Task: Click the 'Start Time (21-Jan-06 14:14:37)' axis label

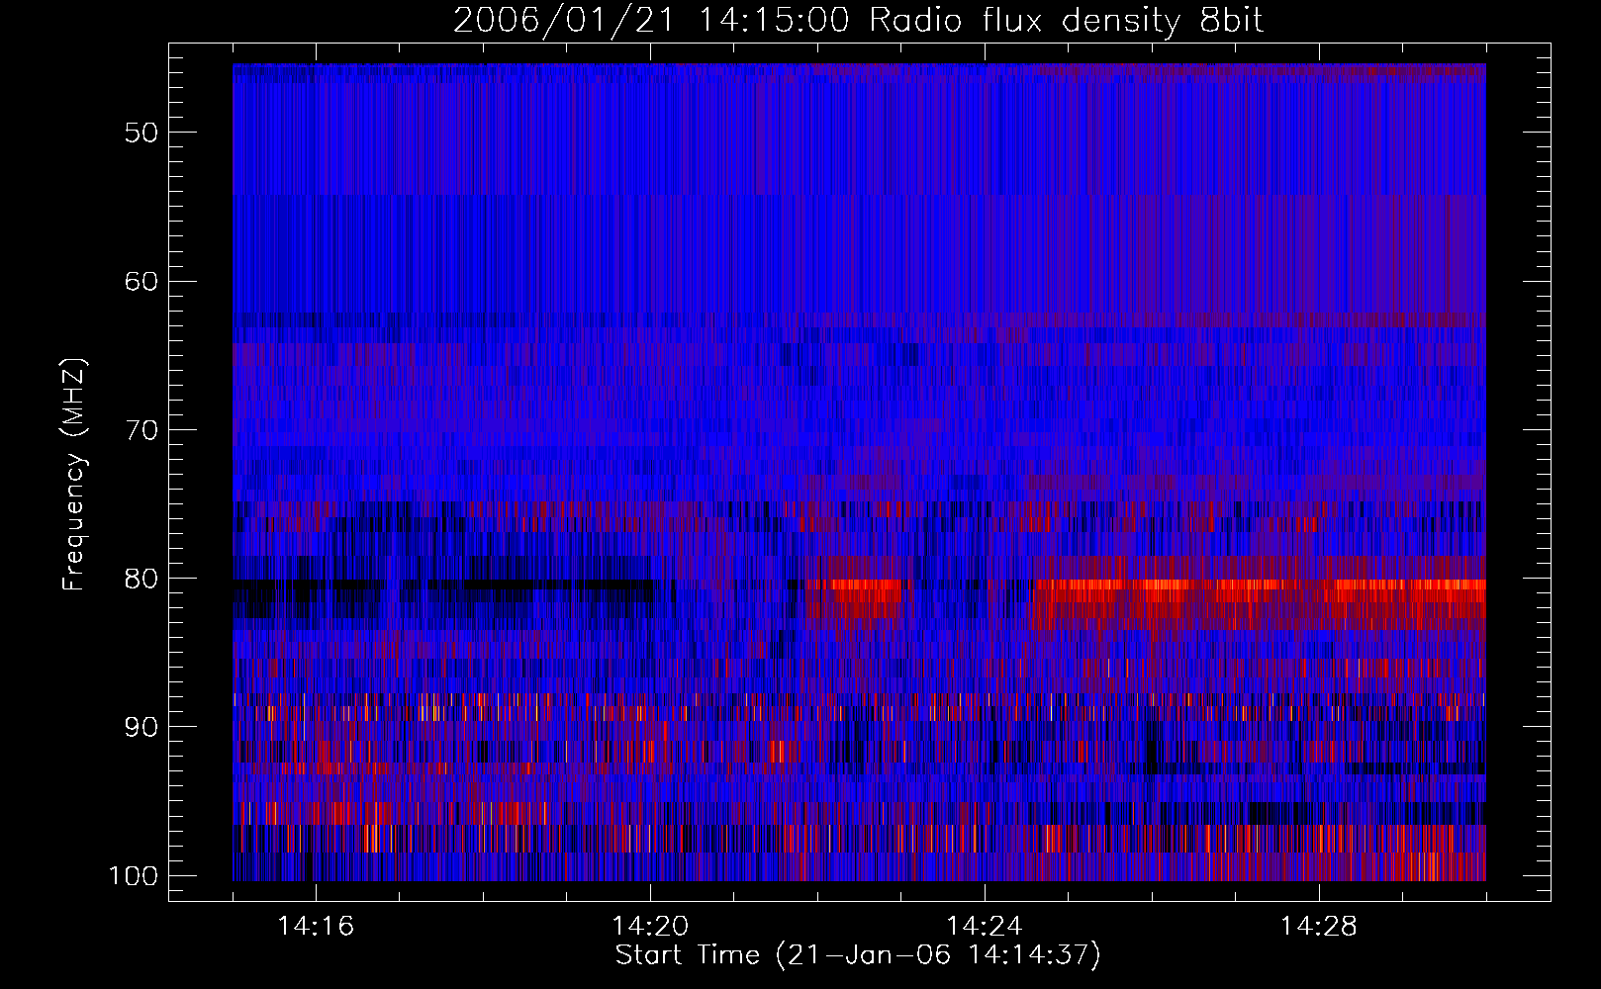Action: [x=858, y=955]
